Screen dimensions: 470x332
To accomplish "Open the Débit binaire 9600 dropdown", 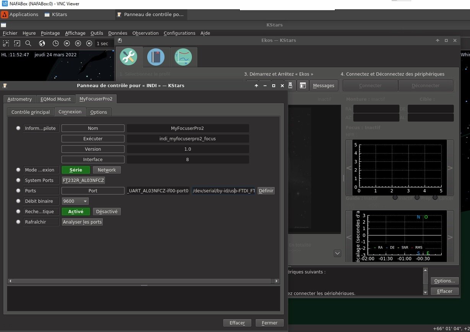I will pos(75,201).
